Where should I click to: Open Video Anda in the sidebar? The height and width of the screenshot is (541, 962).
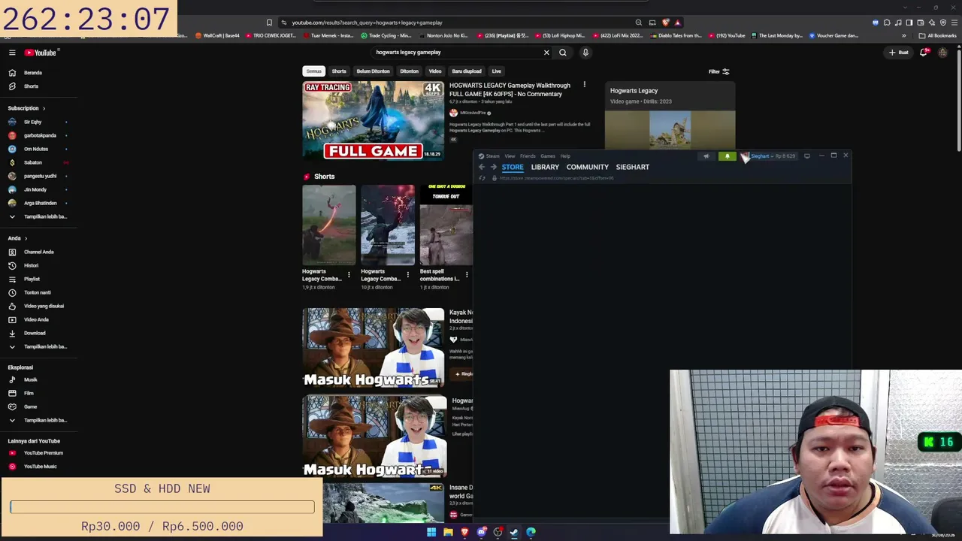36,319
